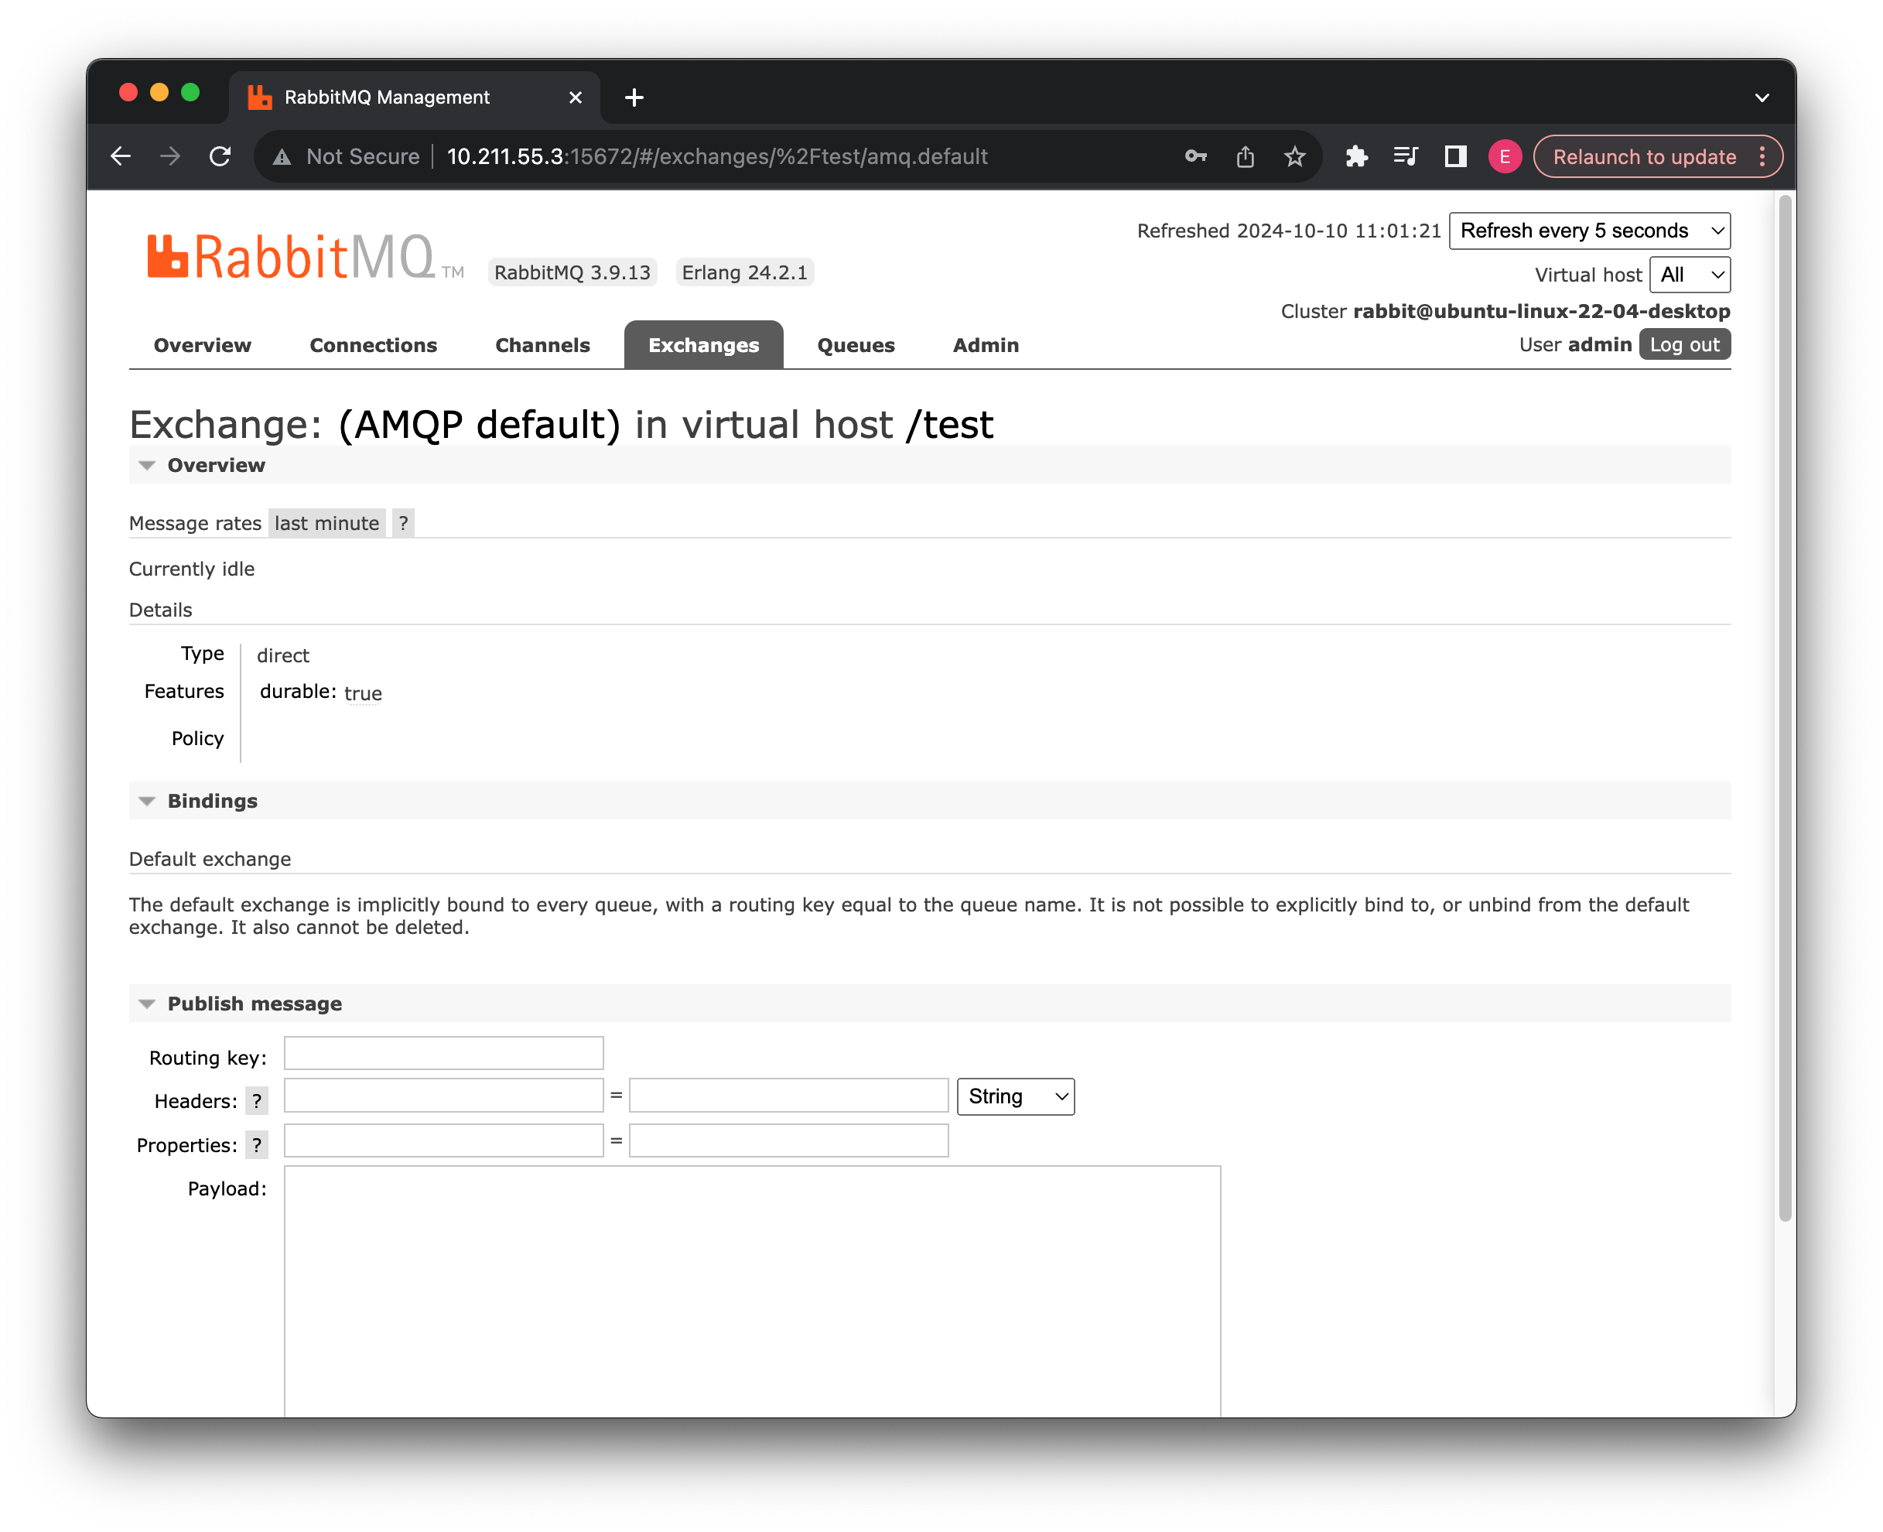Collapse the Publish message section
This screenshot has width=1883, height=1532.
tap(253, 1004)
